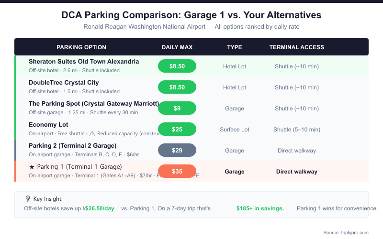This screenshot has width=383, height=239.
Task: Select The Parking Spot Crystal Gateway Marriott
Action: (x=93, y=104)
